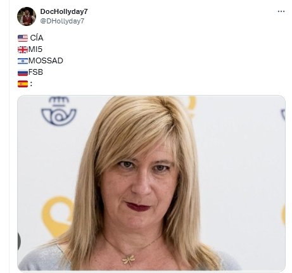Viewport: 292px width, 273px height.
Task: Open the attached photo in the tweet
Action: pos(151,183)
